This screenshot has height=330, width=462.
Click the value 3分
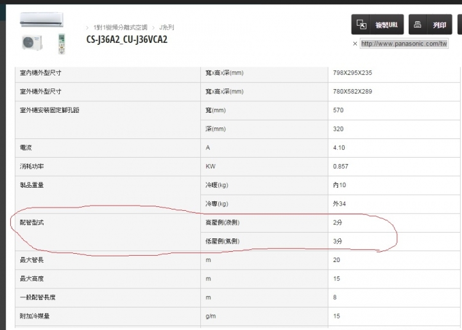(338, 242)
